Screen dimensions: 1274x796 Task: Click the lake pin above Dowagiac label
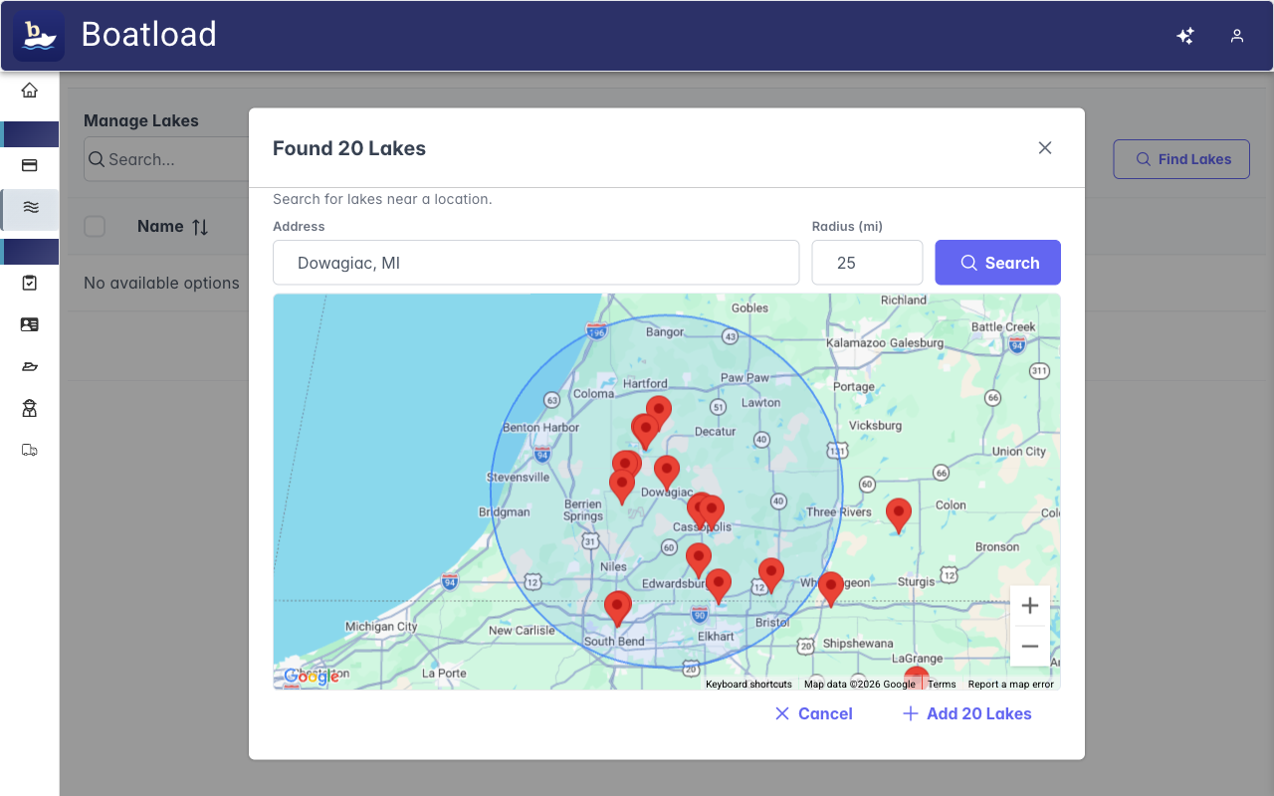point(667,474)
